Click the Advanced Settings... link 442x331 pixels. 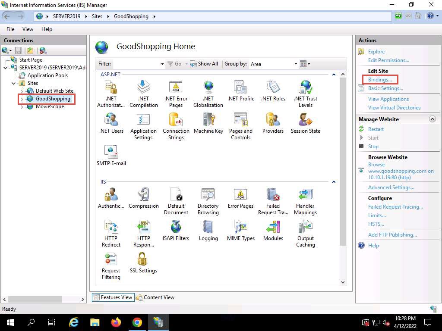[x=391, y=187]
